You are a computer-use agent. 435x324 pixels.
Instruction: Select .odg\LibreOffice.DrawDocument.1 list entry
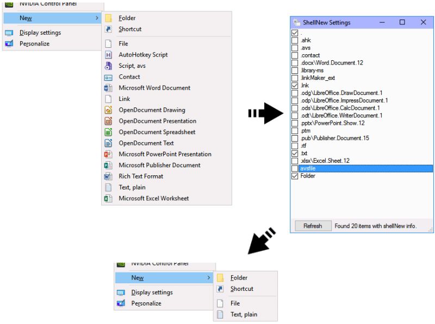point(341,93)
